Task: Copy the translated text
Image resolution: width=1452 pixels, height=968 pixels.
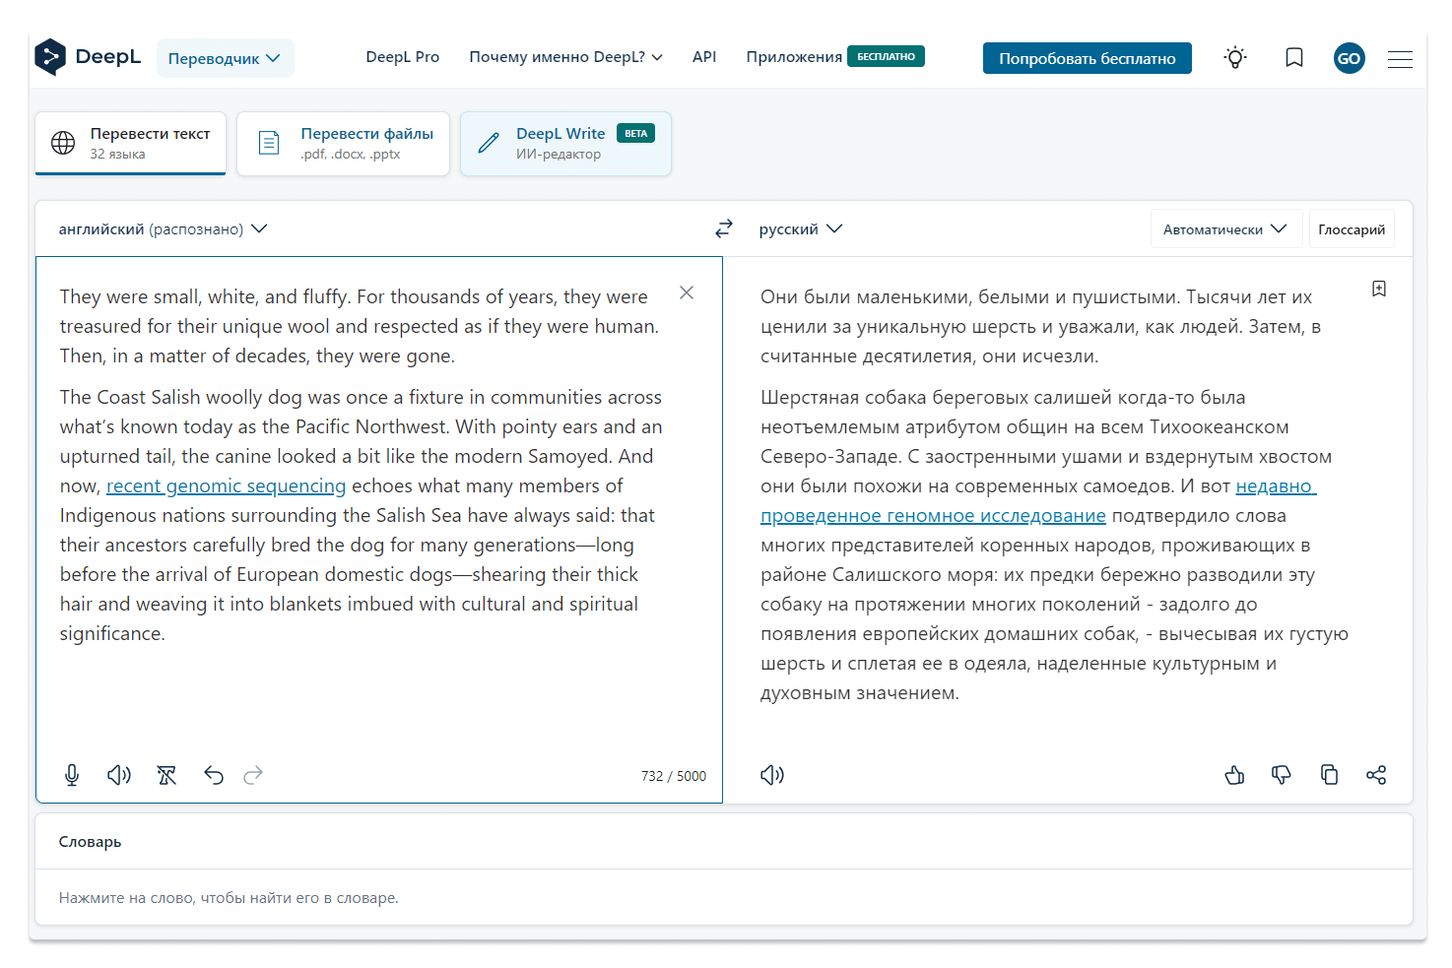Action: 1329,775
